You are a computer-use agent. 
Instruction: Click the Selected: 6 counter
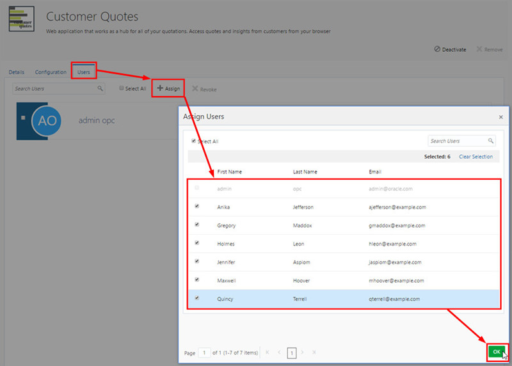437,157
